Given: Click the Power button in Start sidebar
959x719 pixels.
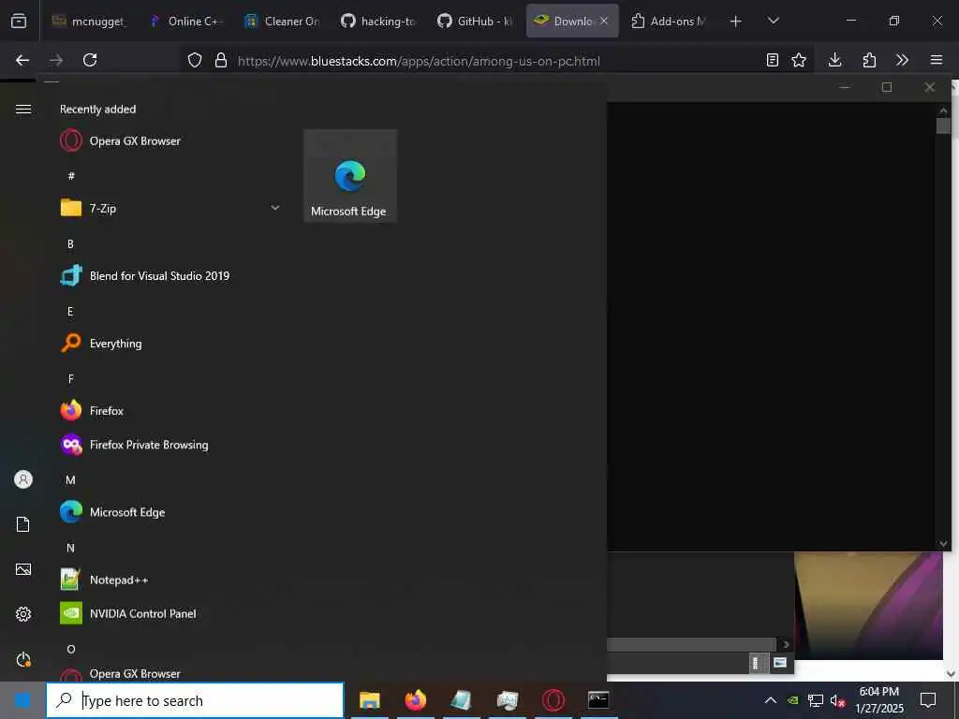Looking at the screenshot, I should click(x=23, y=659).
